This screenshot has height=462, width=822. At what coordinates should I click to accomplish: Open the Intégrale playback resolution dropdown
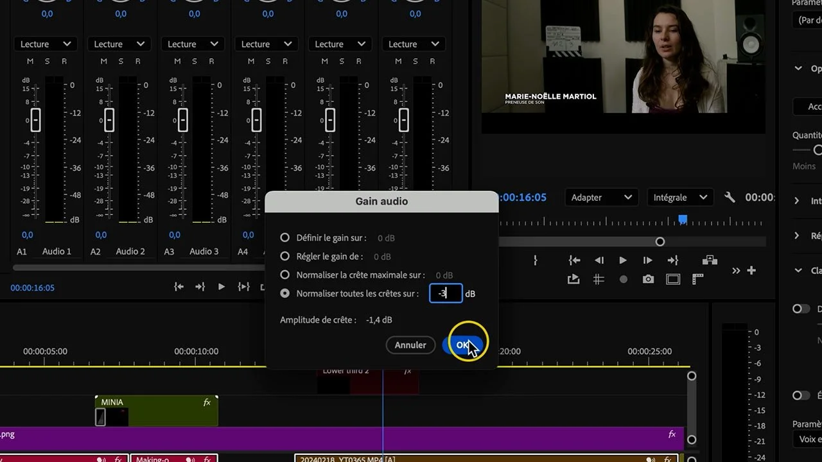[x=679, y=198]
